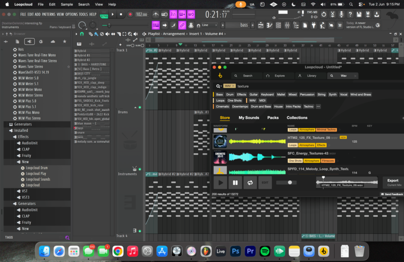Toggle the countdown before recording button

click(x=173, y=15)
